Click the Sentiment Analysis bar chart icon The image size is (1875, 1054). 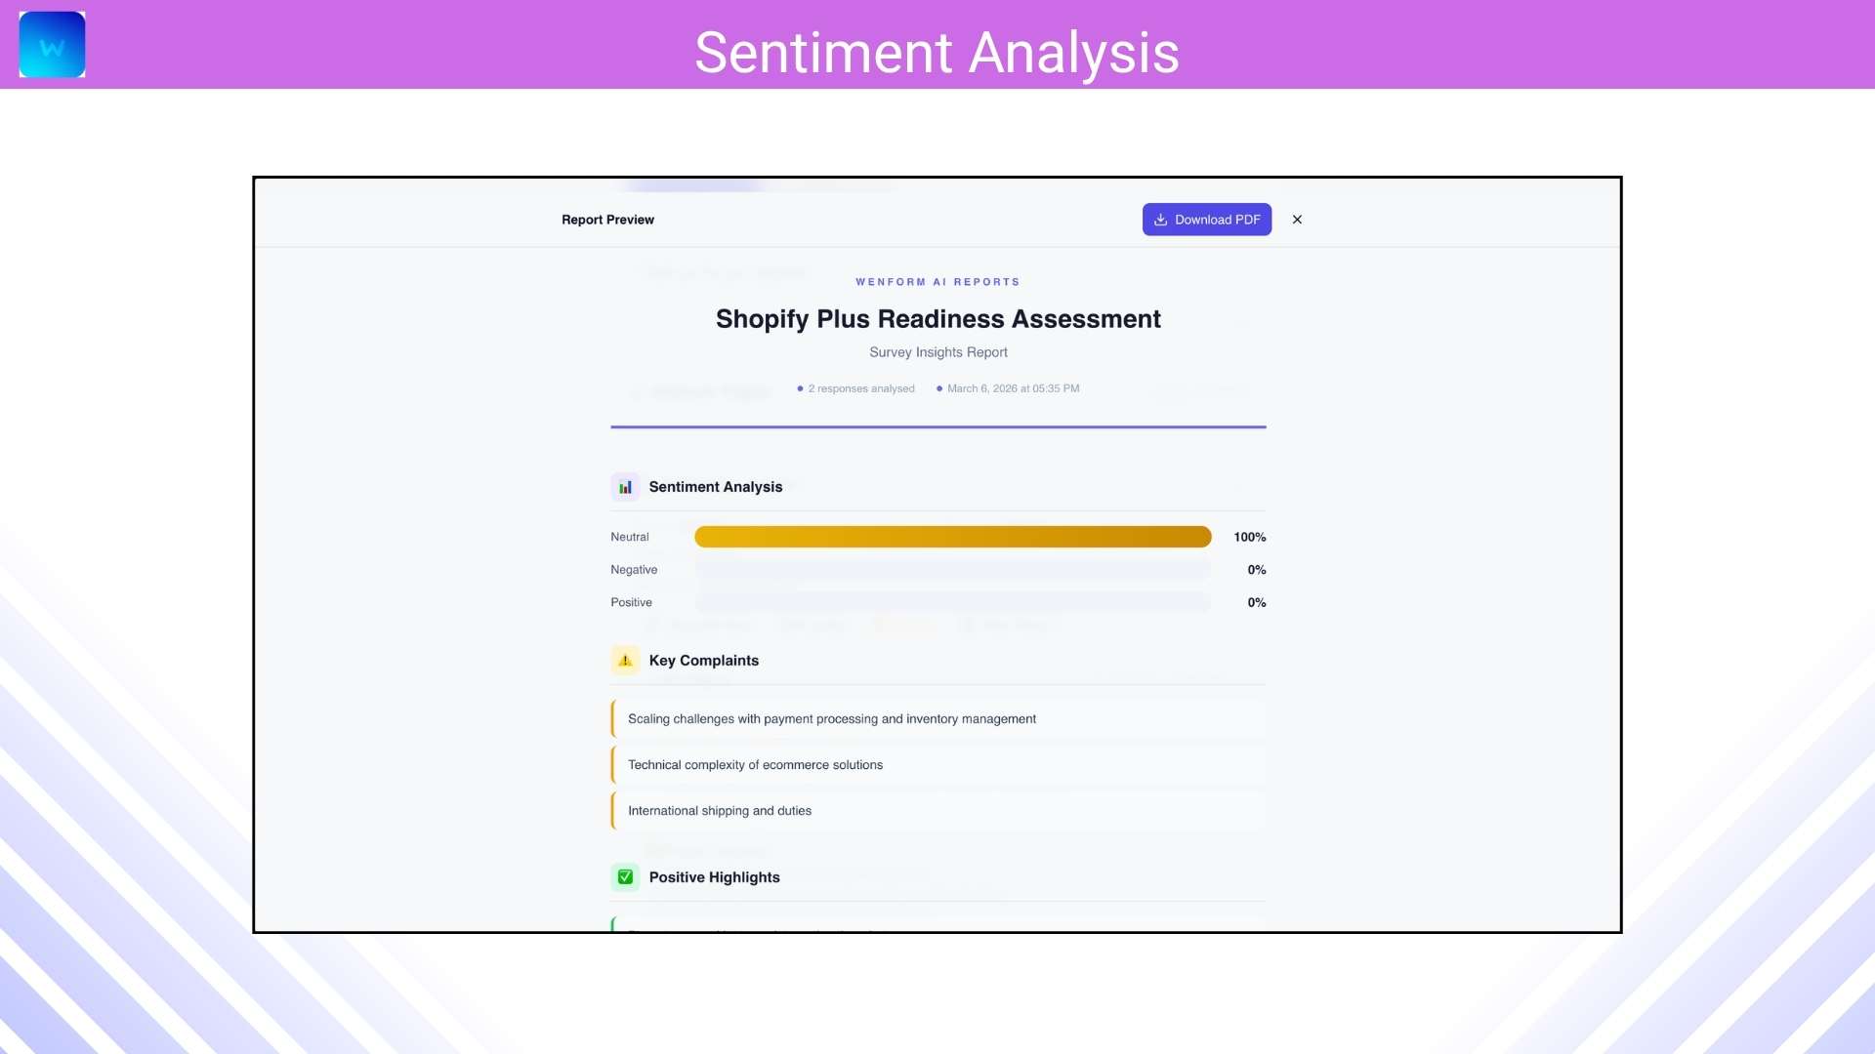click(x=625, y=487)
